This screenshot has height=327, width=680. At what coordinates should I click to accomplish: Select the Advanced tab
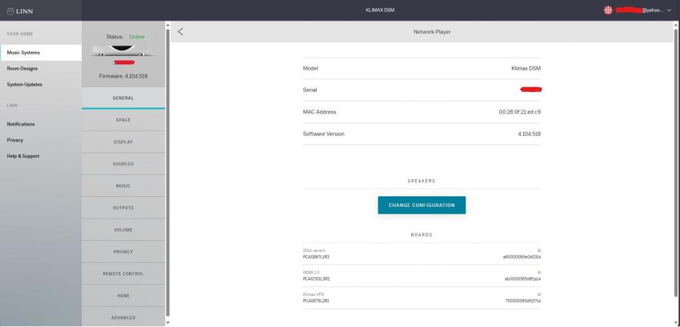(123, 317)
